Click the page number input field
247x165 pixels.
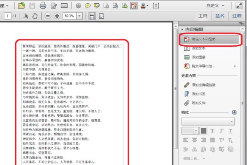coord(7,16)
